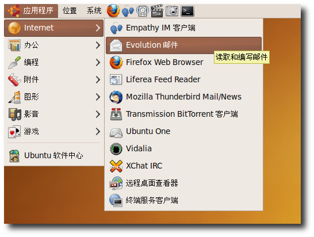Click the Firefox icon in the Internet submenu
This screenshot has height=237, width=314.
click(116, 63)
